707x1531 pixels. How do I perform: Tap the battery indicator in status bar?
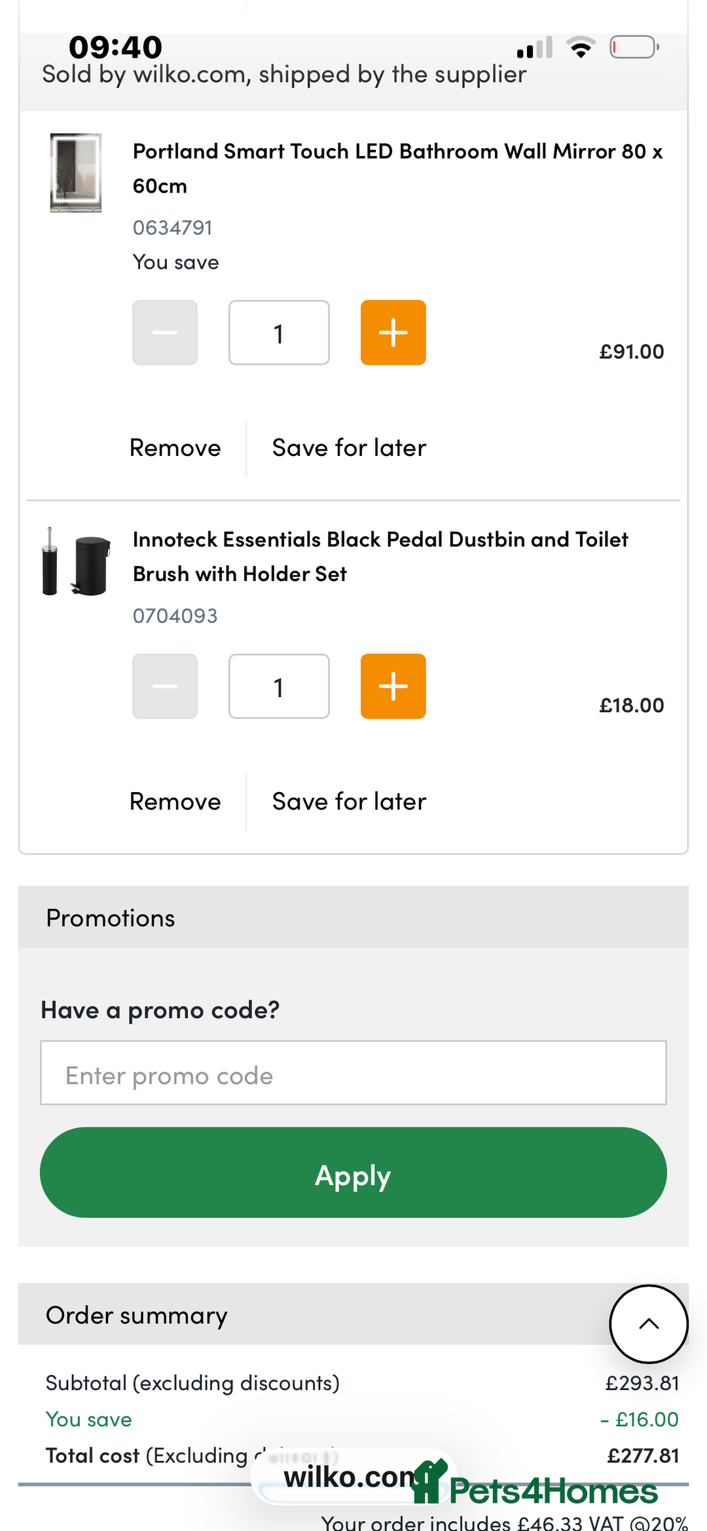(634, 47)
